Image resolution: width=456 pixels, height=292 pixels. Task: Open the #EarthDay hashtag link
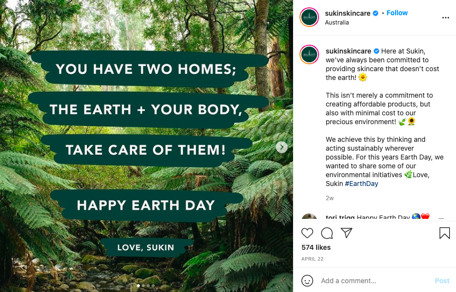point(361,184)
